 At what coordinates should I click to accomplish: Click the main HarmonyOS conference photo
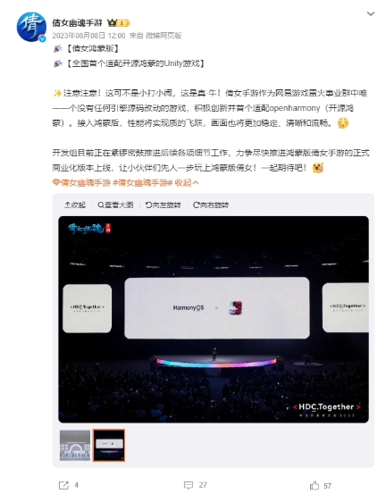[x=214, y=320]
